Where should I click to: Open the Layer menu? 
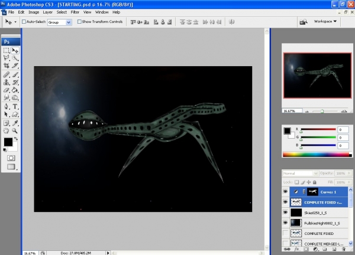47,12
